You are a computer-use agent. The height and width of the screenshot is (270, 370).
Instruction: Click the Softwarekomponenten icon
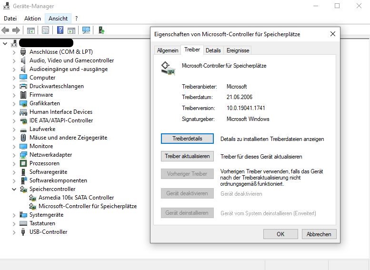point(24,180)
